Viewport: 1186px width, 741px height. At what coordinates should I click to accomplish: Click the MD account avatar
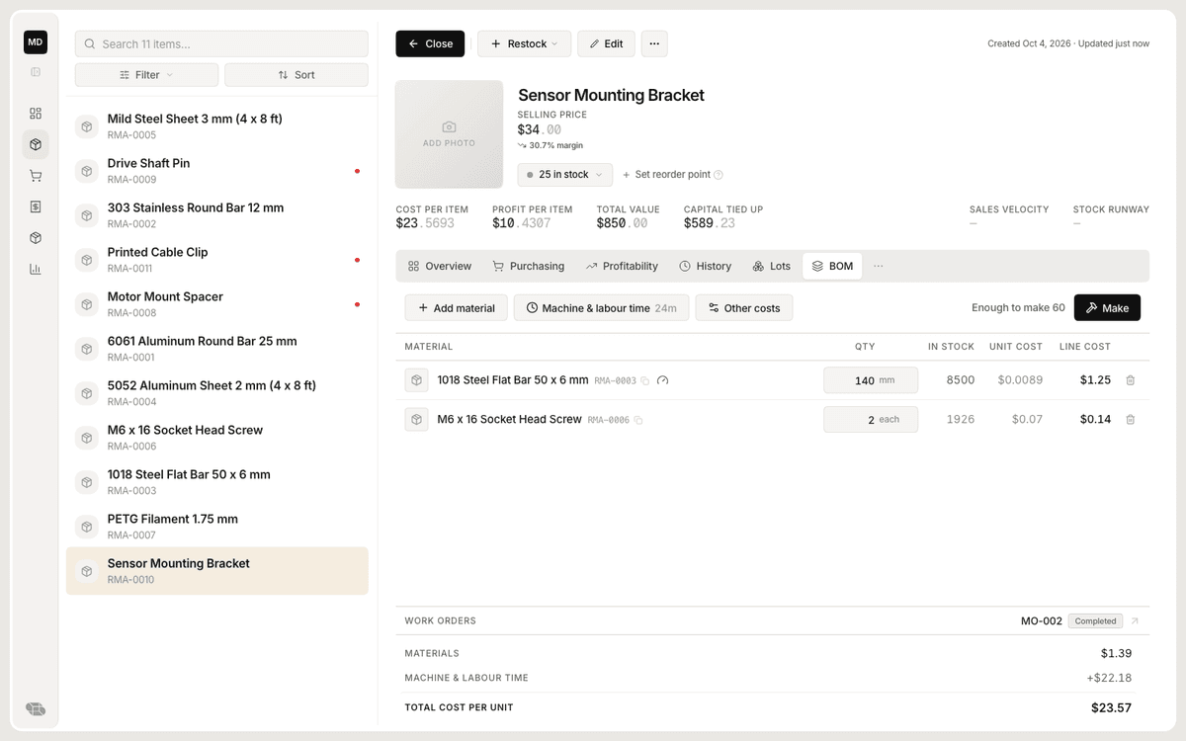coord(36,42)
